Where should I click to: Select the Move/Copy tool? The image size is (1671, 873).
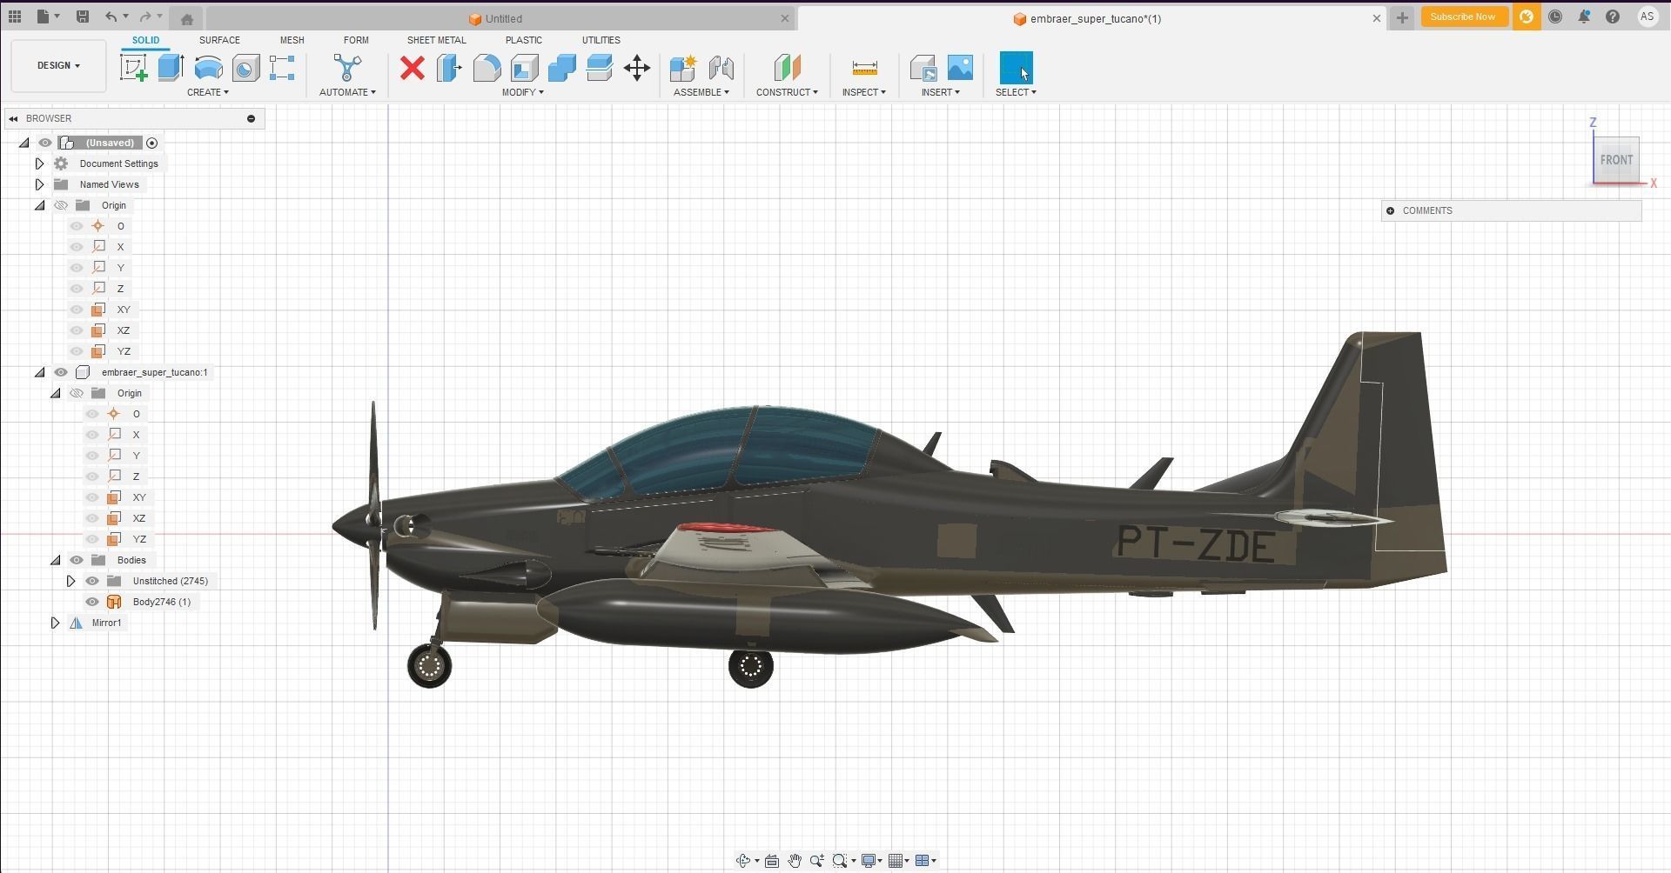point(637,68)
